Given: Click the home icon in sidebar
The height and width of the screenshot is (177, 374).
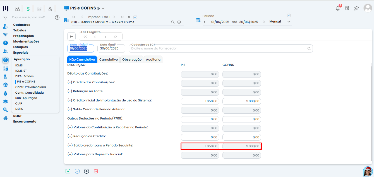Looking at the screenshot, I should [5, 118].
